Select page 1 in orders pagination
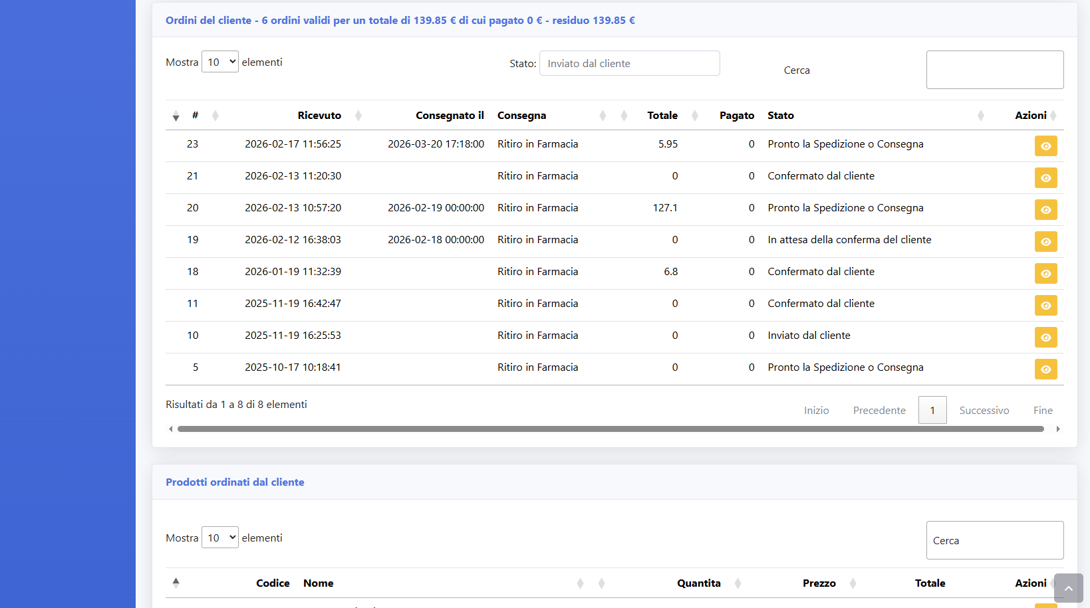Image resolution: width=1090 pixels, height=608 pixels. [x=932, y=411]
